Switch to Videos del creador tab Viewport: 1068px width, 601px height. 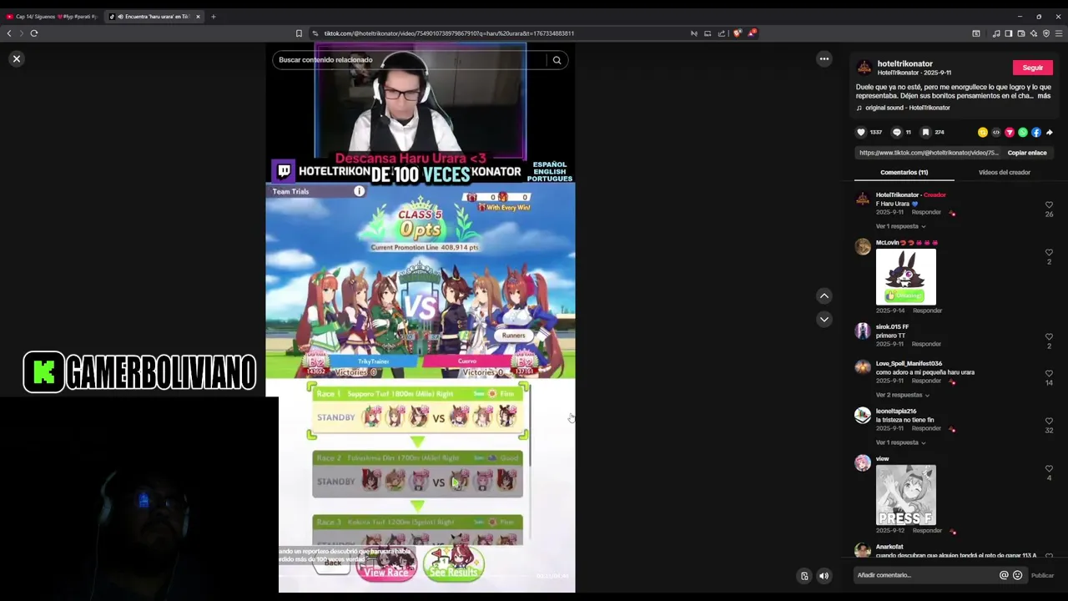[x=1004, y=172]
